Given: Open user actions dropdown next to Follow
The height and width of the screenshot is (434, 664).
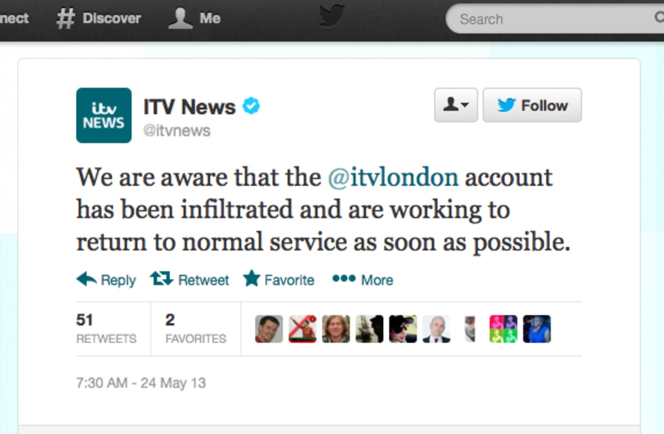Looking at the screenshot, I should [456, 105].
